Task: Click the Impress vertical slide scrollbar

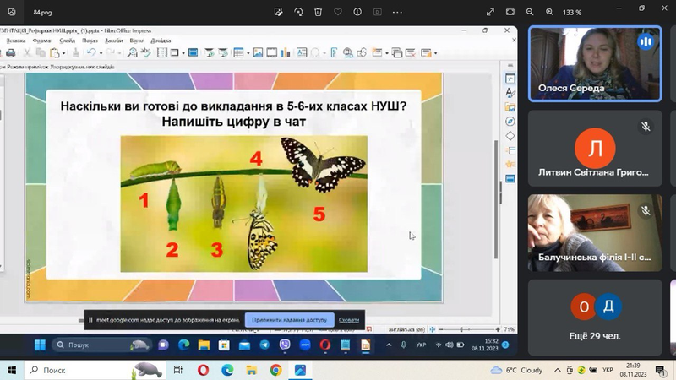Action: (x=496, y=198)
